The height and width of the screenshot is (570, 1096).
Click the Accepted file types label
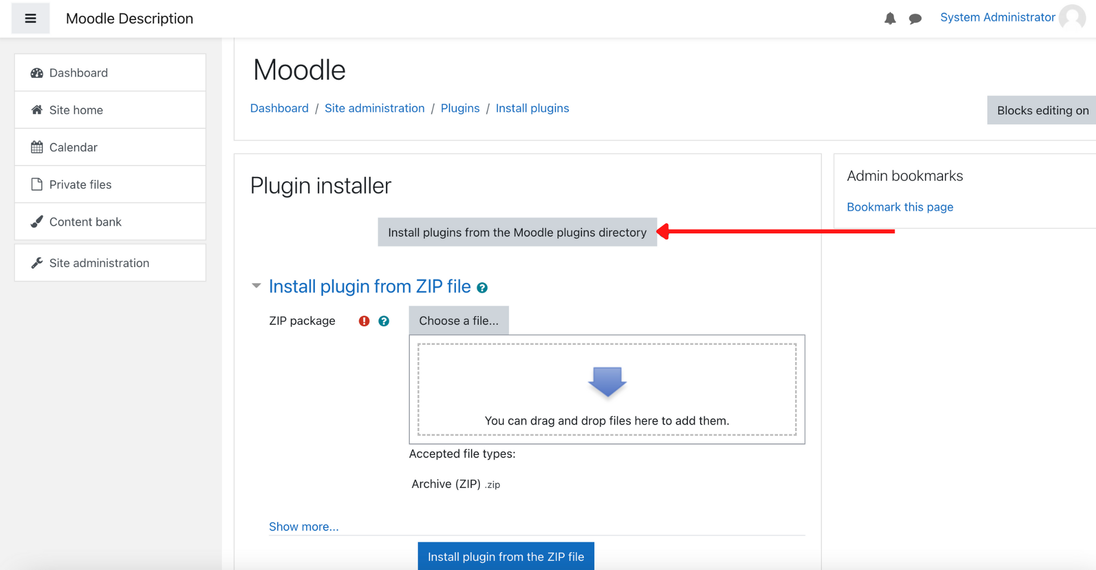(462, 454)
